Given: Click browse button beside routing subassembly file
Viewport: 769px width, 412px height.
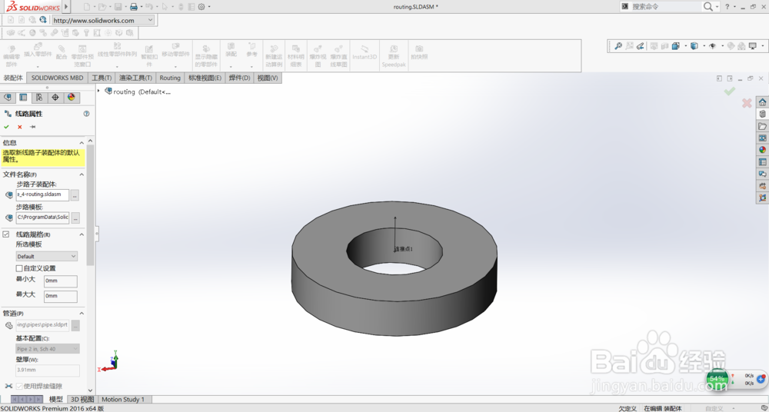Looking at the screenshot, I should pyautogui.click(x=75, y=195).
